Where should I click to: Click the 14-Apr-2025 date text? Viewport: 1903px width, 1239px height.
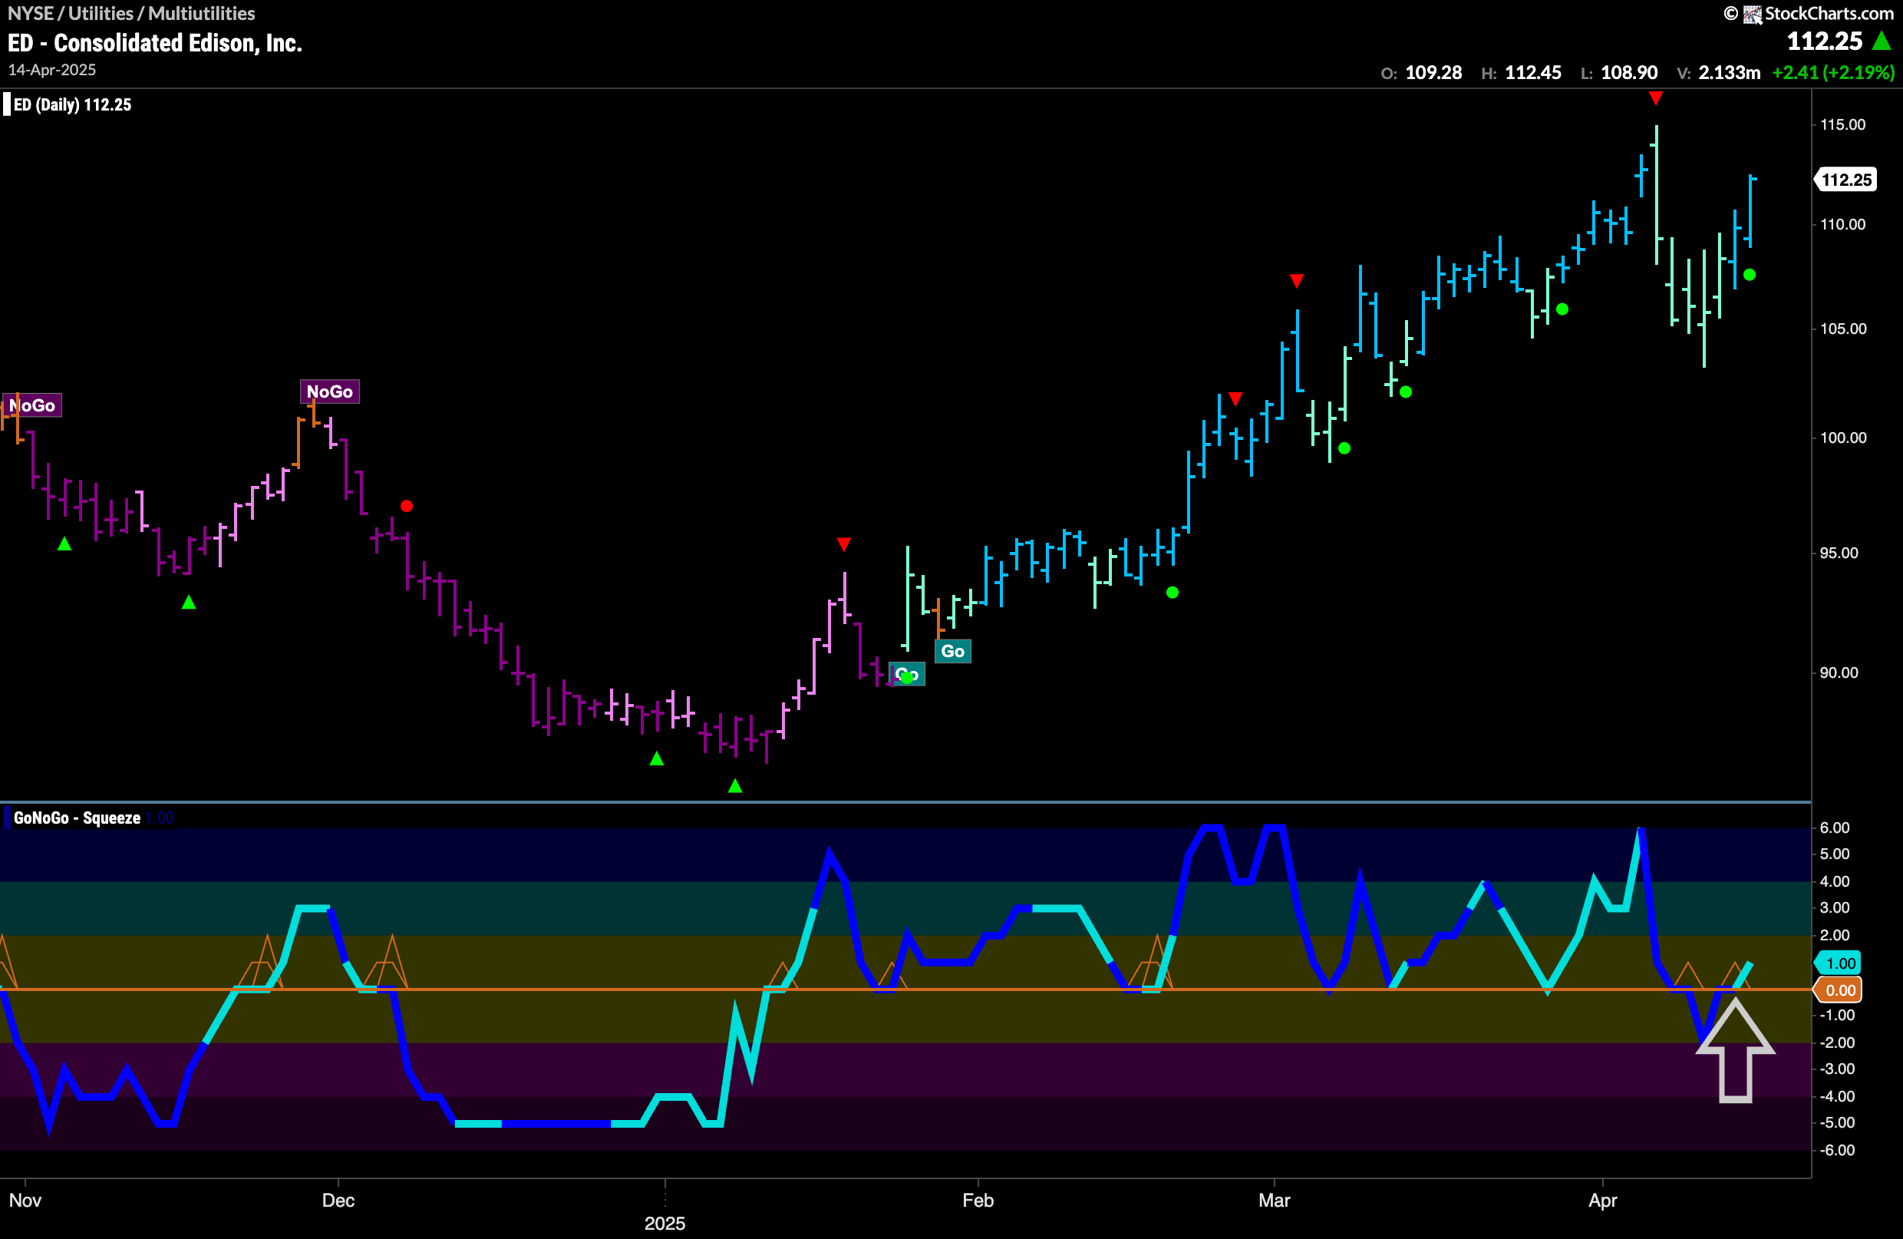(x=52, y=70)
